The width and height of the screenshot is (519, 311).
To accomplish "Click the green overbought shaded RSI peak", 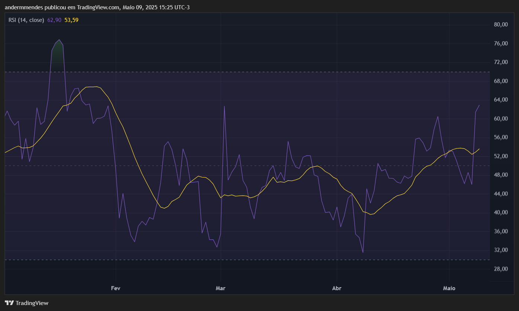I will [x=58, y=58].
